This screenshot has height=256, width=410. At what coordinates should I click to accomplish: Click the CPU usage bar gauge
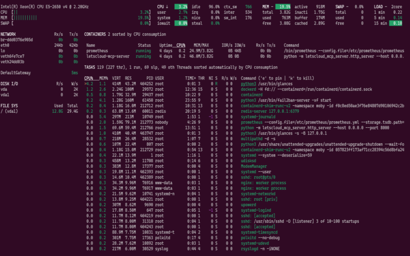click(81, 12)
